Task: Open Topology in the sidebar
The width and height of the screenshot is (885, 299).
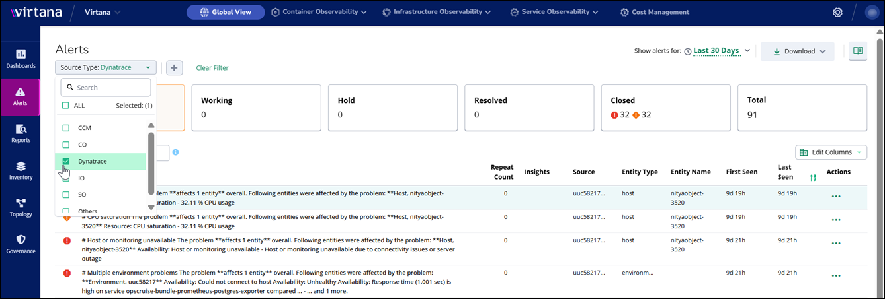Action: (21, 208)
